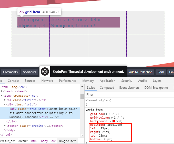Select the html lang en node

(x=14, y=87)
